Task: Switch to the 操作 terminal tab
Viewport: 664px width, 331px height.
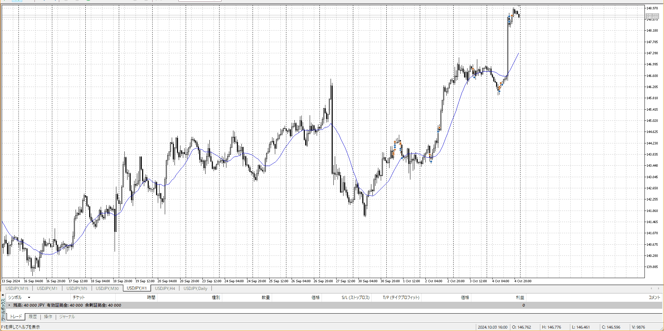Action: pyautogui.click(x=48, y=317)
